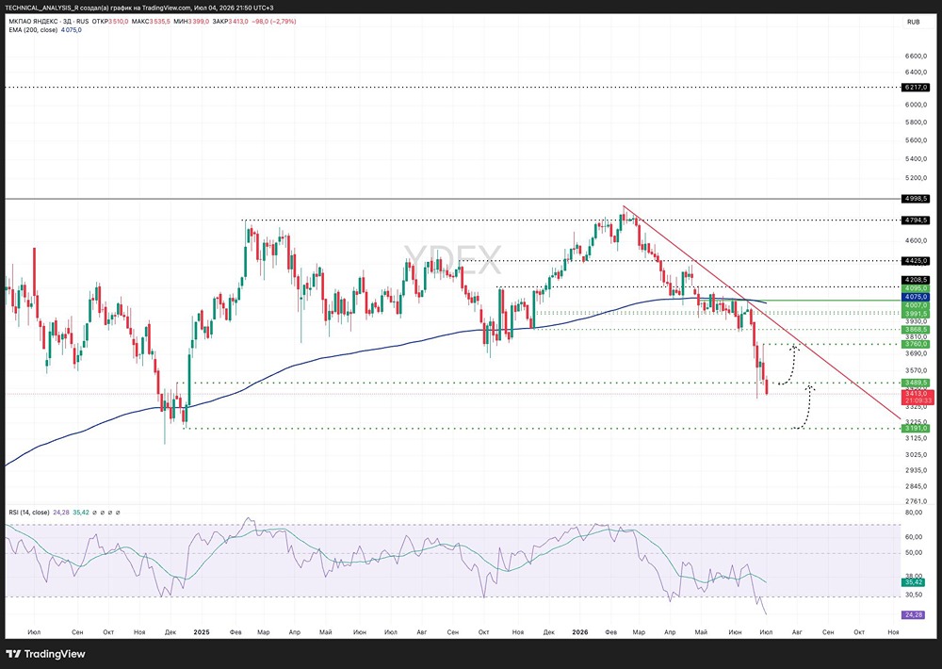Click the green 3191,0 support label
The height and width of the screenshot is (669, 942).
point(917,428)
